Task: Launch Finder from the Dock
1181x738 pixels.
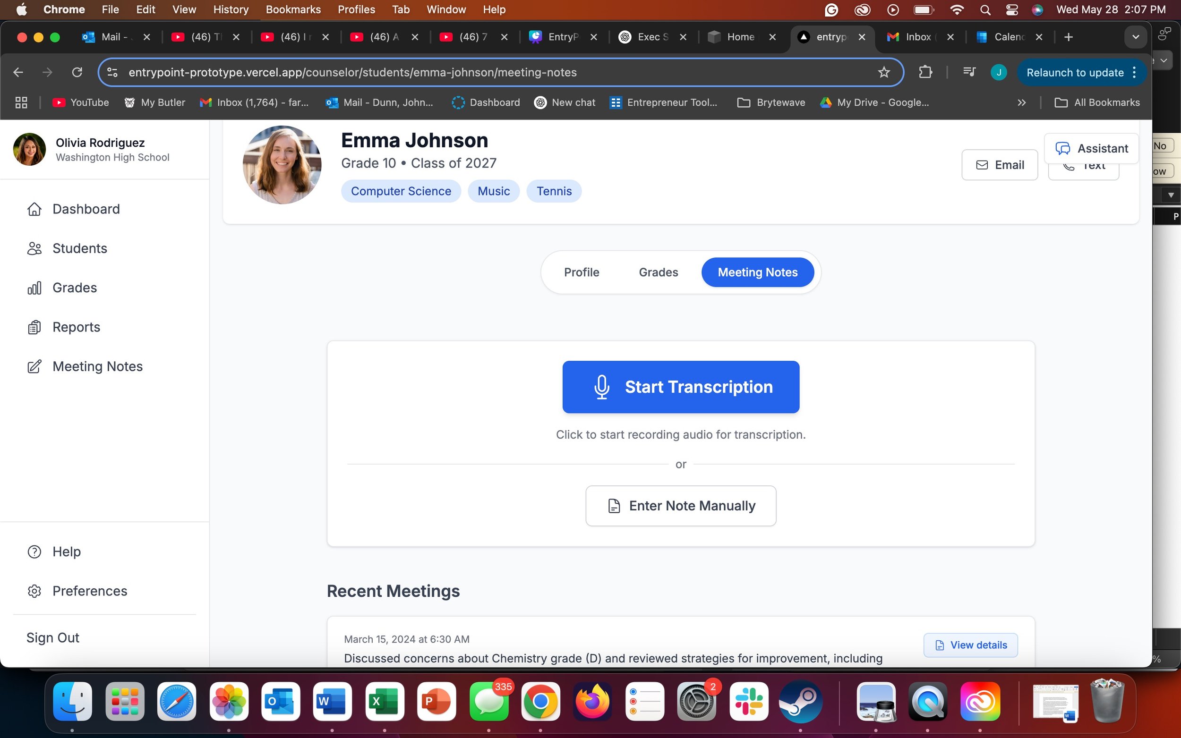Action: click(x=72, y=702)
